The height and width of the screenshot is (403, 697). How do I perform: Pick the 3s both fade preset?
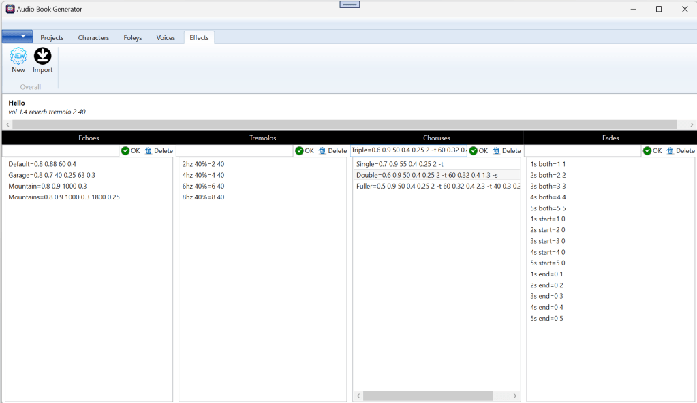click(x=548, y=186)
